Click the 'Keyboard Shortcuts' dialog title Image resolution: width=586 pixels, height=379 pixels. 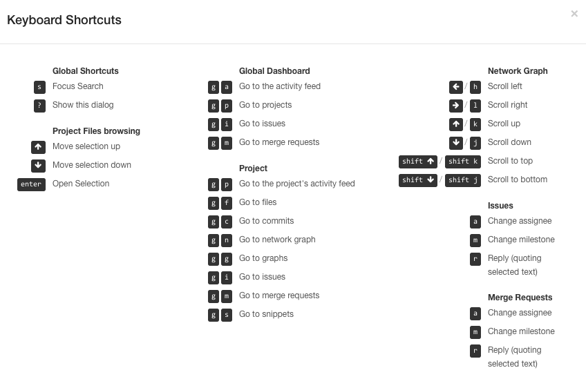(64, 20)
